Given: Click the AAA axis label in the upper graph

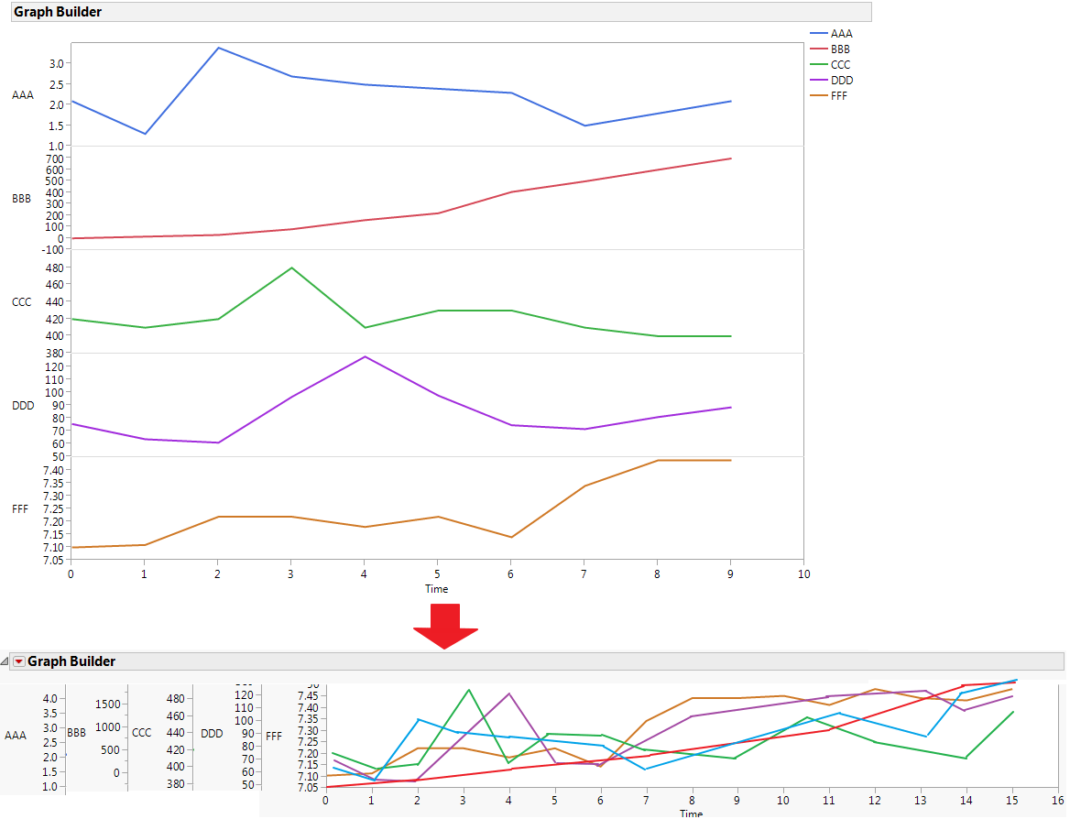Looking at the screenshot, I should click(x=23, y=95).
